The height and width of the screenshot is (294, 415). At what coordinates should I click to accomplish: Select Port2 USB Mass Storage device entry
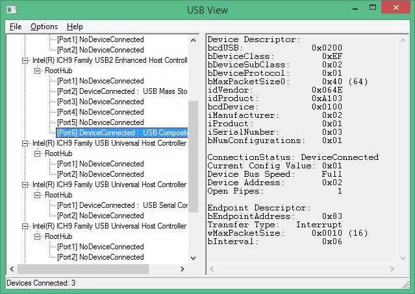[x=122, y=91]
